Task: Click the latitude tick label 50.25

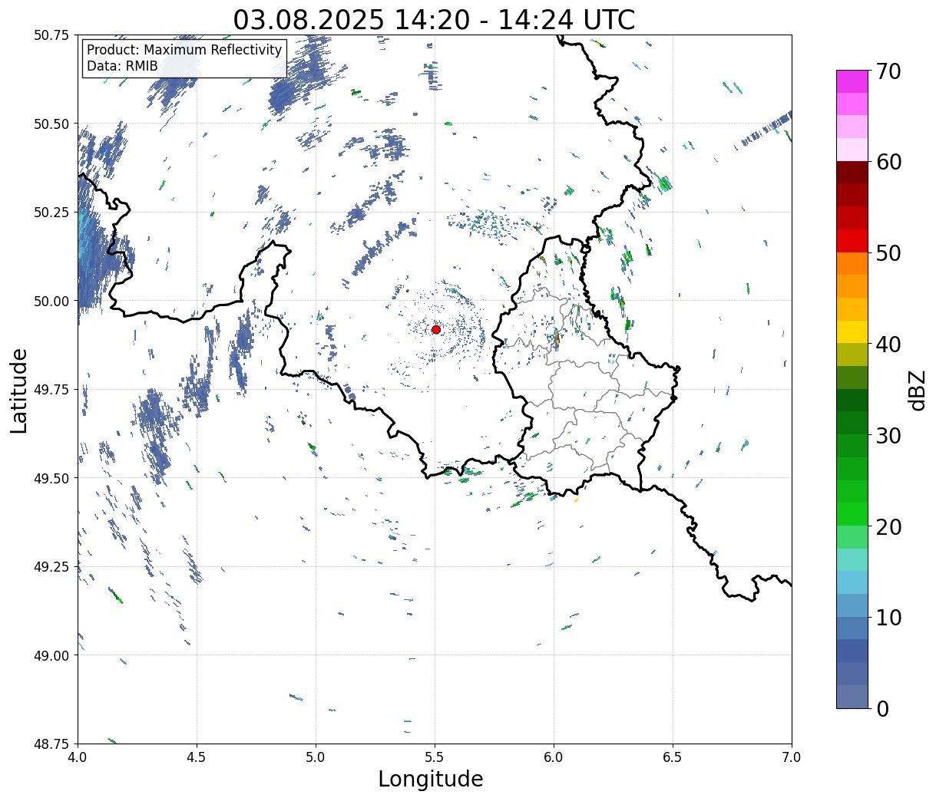Action: (51, 213)
